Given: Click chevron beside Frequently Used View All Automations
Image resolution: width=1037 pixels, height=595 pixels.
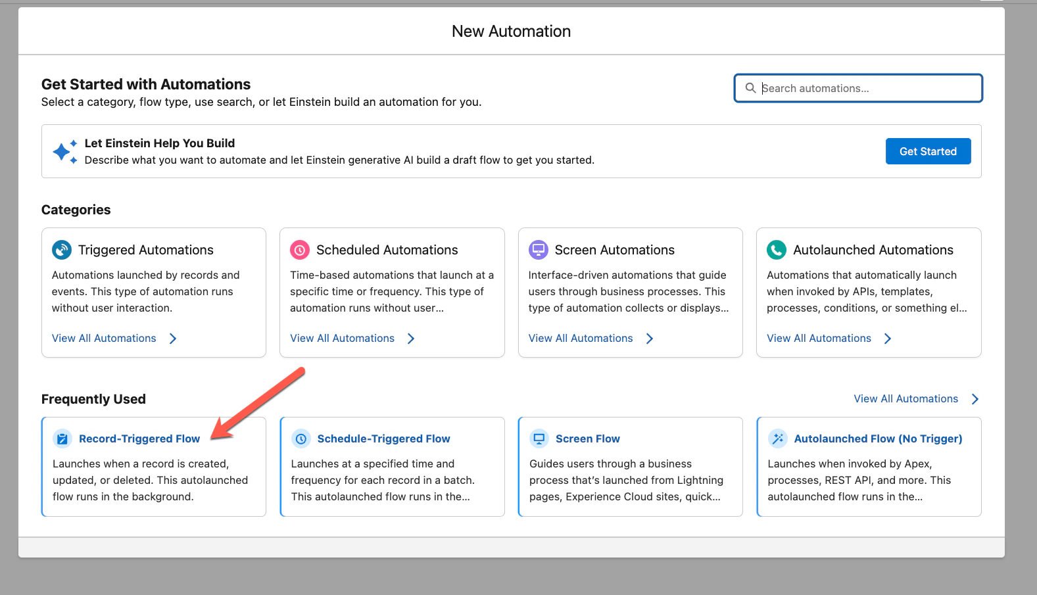Looking at the screenshot, I should [975, 399].
